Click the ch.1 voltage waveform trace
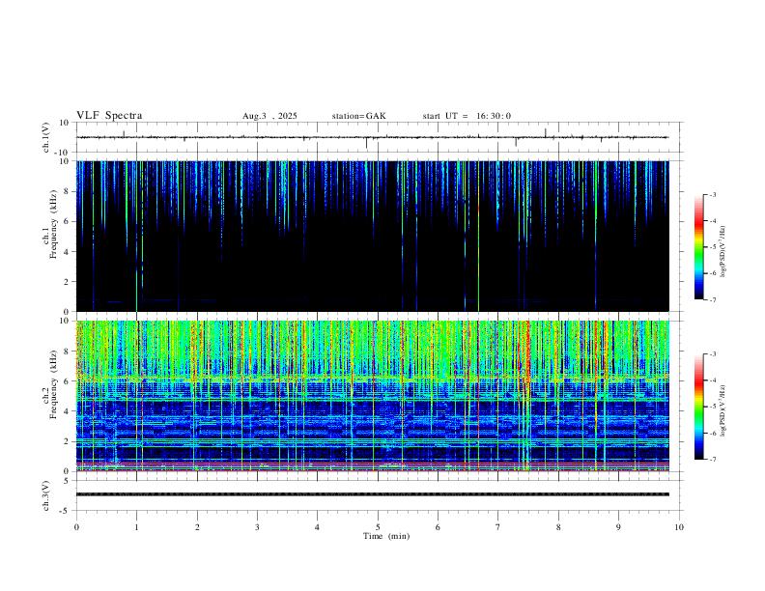Image resolution: width=765 pixels, height=591 pixels. tap(372, 137)
